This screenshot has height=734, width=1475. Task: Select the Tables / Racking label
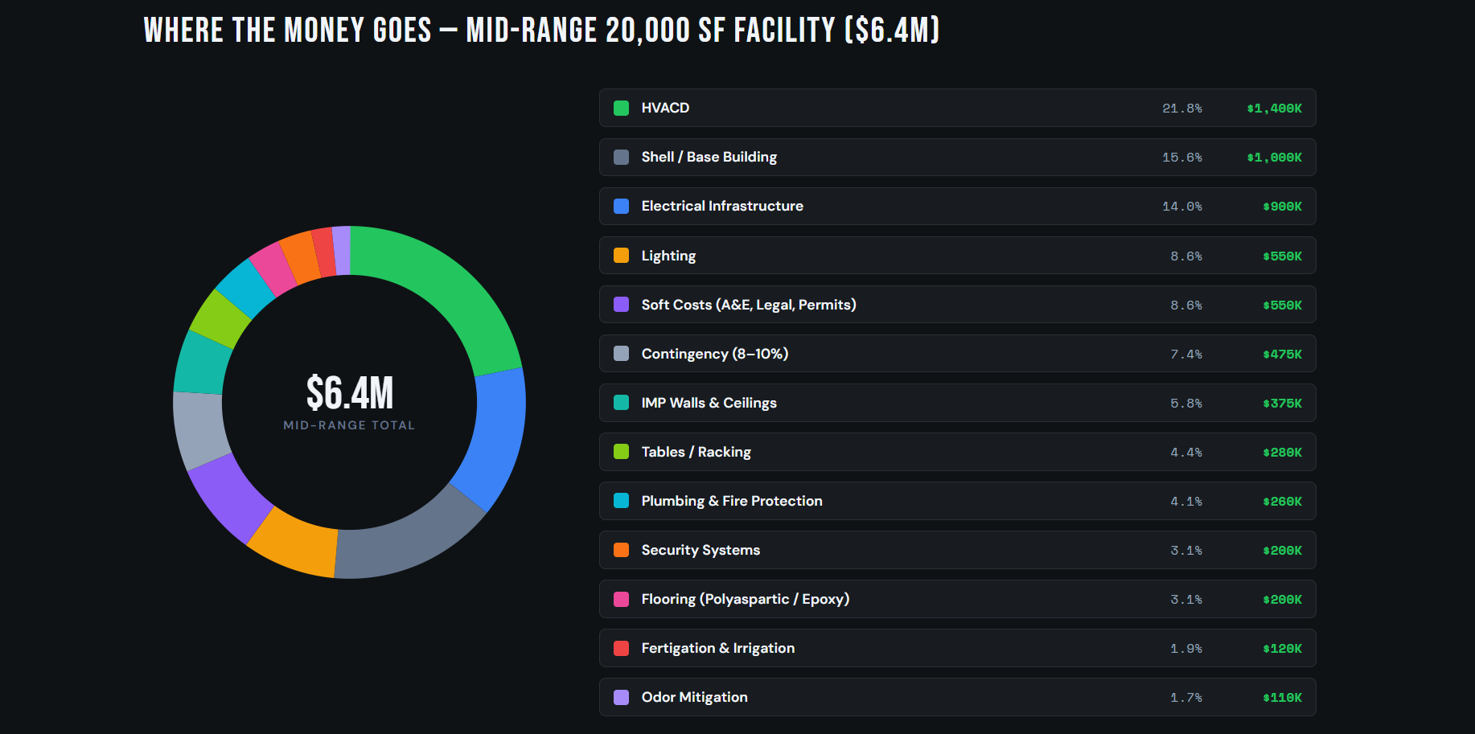point(696,452)
